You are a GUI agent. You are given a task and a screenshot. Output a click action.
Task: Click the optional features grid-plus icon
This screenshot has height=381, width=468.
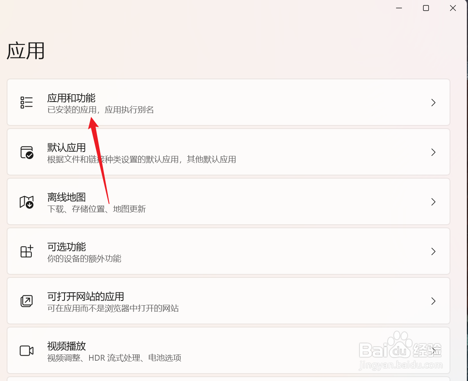click(27, 251)
